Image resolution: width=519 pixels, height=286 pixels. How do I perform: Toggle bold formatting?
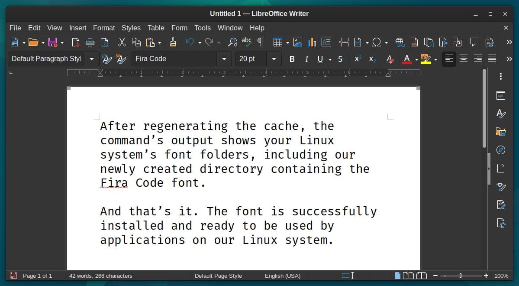pos(292,59)
